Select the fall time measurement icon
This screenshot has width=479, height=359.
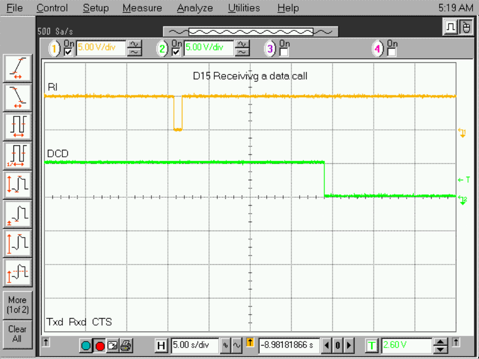point(18,98)
